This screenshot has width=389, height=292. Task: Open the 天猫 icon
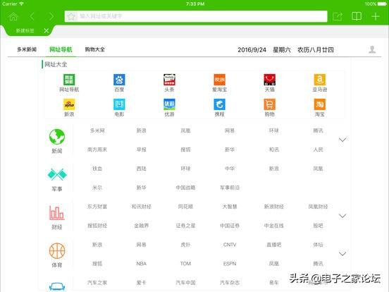(270, 80)
